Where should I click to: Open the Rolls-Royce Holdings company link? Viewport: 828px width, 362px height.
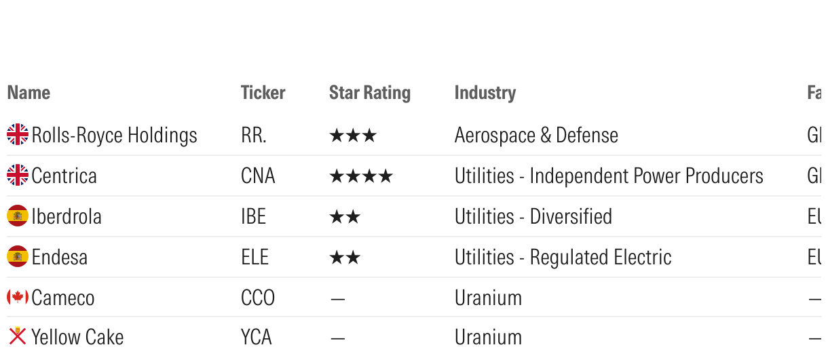coord(114,136)
